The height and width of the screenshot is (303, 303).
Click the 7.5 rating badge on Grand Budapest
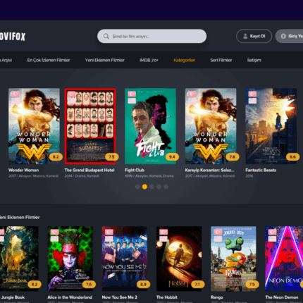point(111,156)
